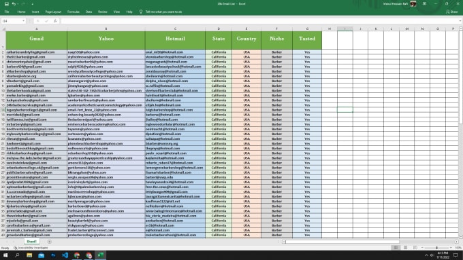Click the State header cell
The height and width of the screenshot is (260, 463).
219,40
